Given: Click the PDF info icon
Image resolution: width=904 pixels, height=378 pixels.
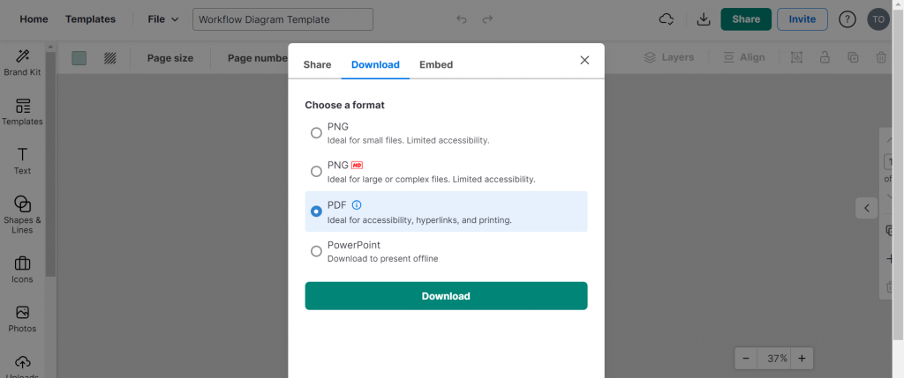Looking at the screenshot, I should coord(357,204).
